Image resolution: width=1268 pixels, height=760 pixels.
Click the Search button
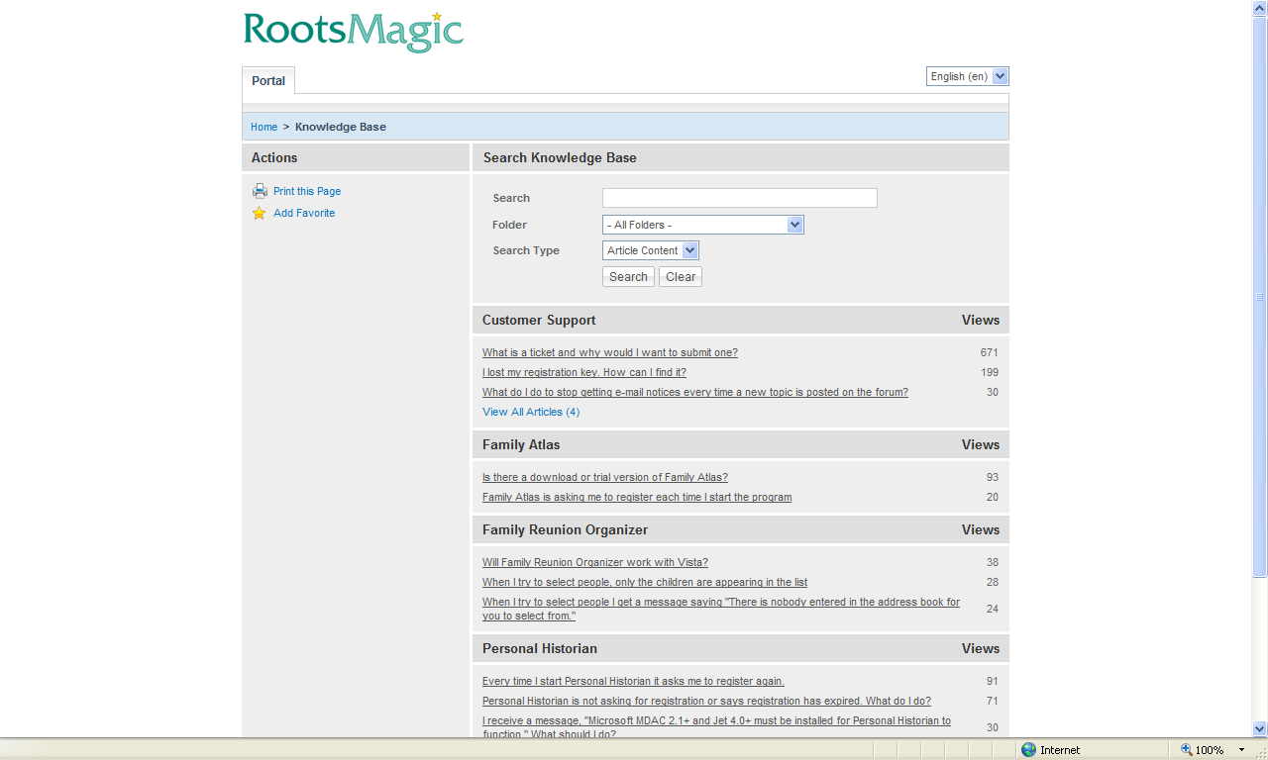628,277
